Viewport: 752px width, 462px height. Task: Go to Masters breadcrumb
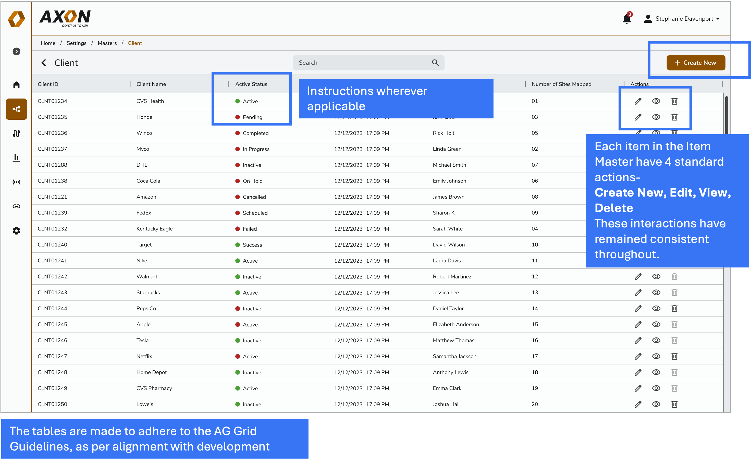point(107,43)
